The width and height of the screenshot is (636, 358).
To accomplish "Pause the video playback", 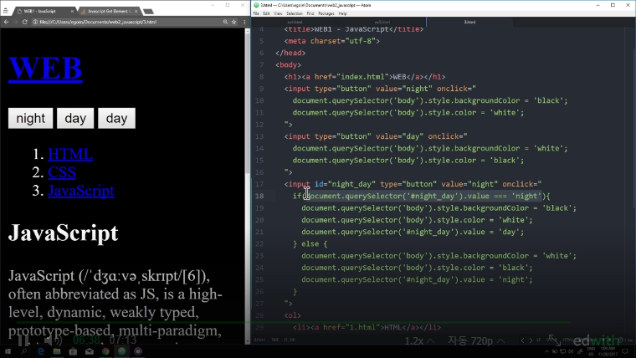I will pos(23,340).
